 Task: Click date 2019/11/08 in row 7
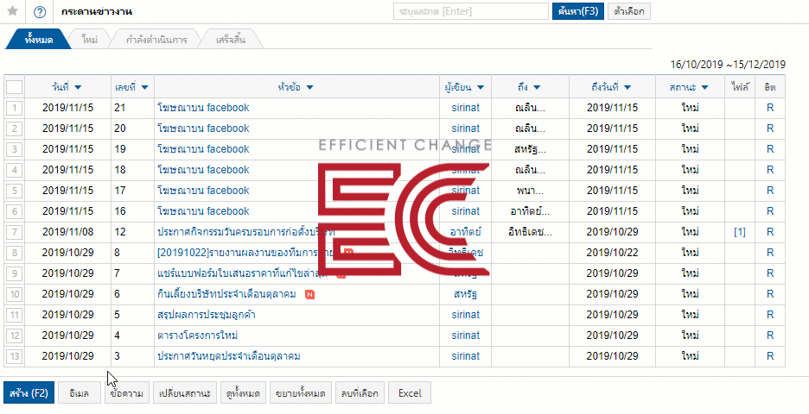pyautogui.click(x=67, y=232)
